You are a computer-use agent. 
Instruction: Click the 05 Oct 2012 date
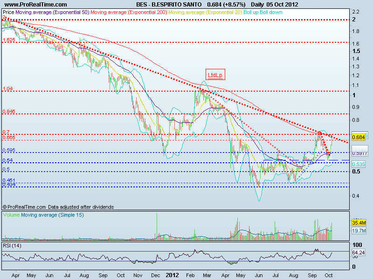pos(283,5)
